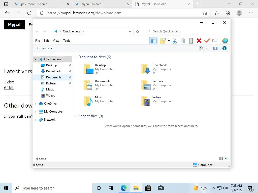
Task: Open the View menu
Action: click(x=56, y=41)
